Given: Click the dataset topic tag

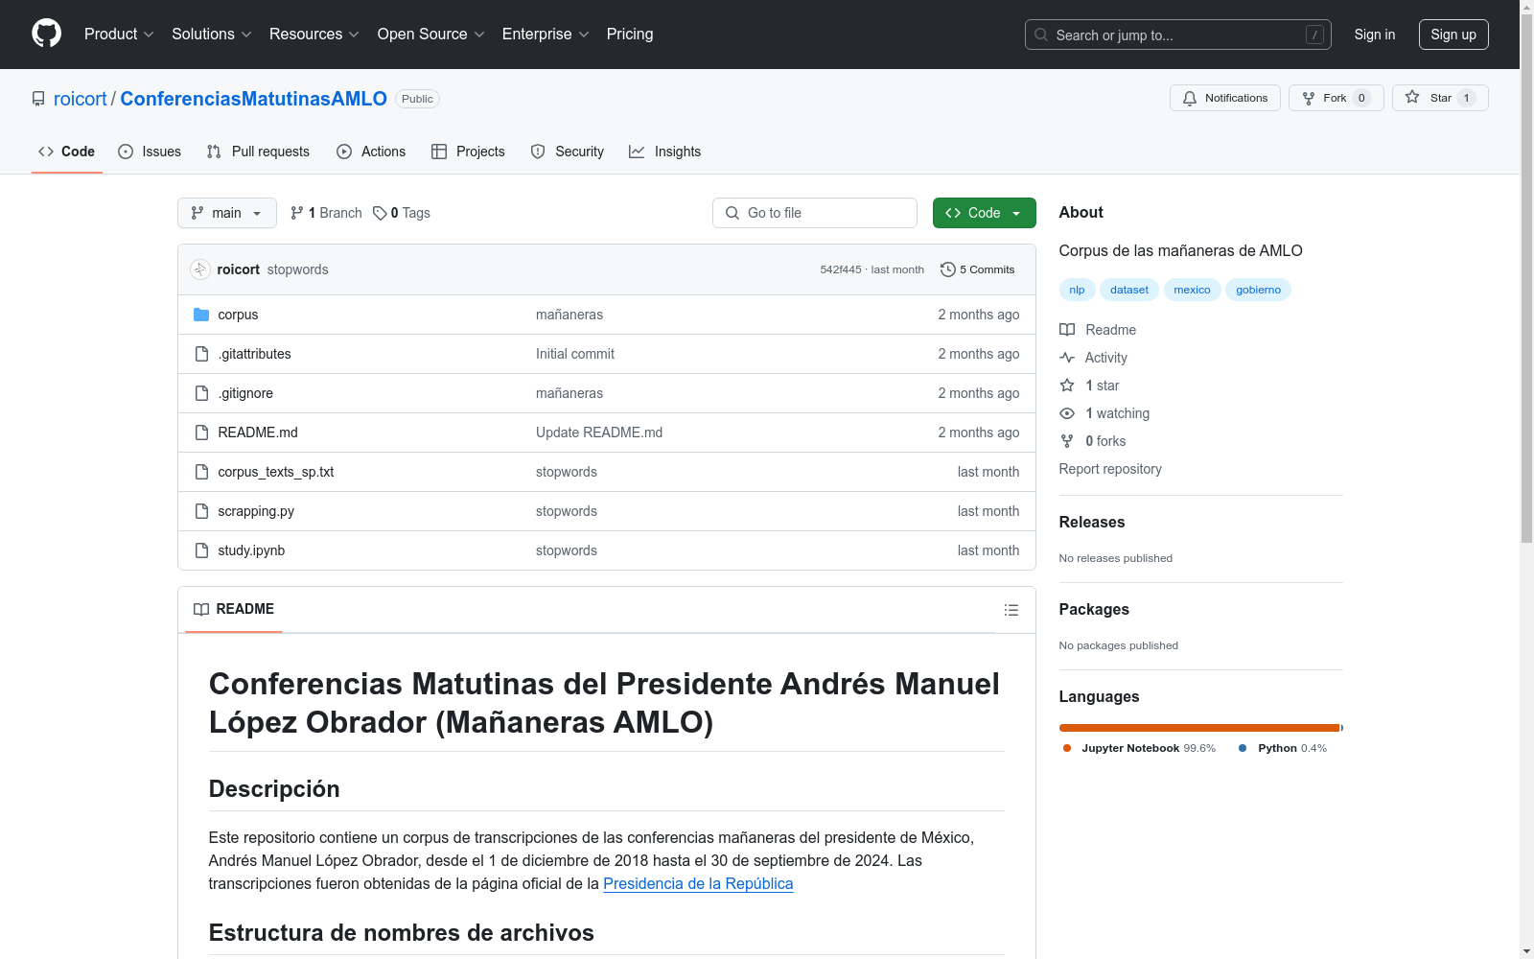Looking at the screenshot, I should pyautogui.click(x=1129, y=290).
